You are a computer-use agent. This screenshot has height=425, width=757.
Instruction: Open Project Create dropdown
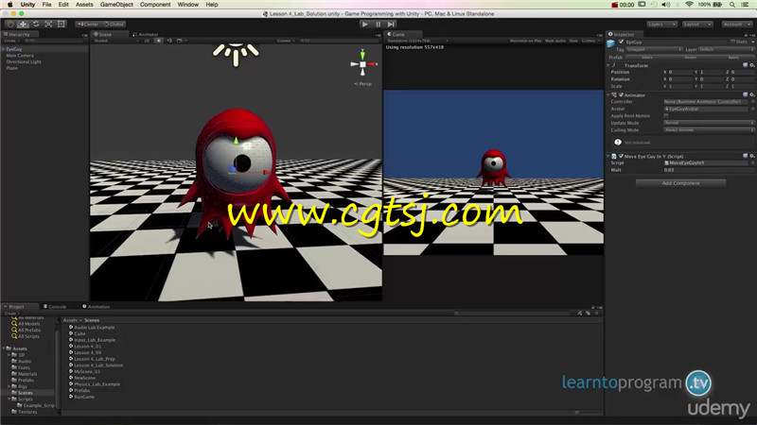10,314
